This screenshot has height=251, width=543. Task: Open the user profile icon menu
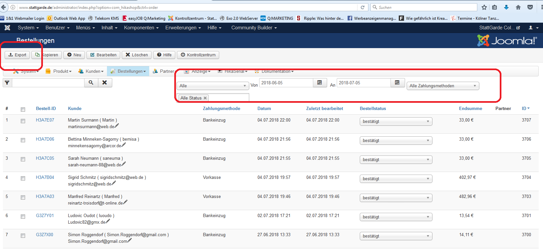pos(533,28)
